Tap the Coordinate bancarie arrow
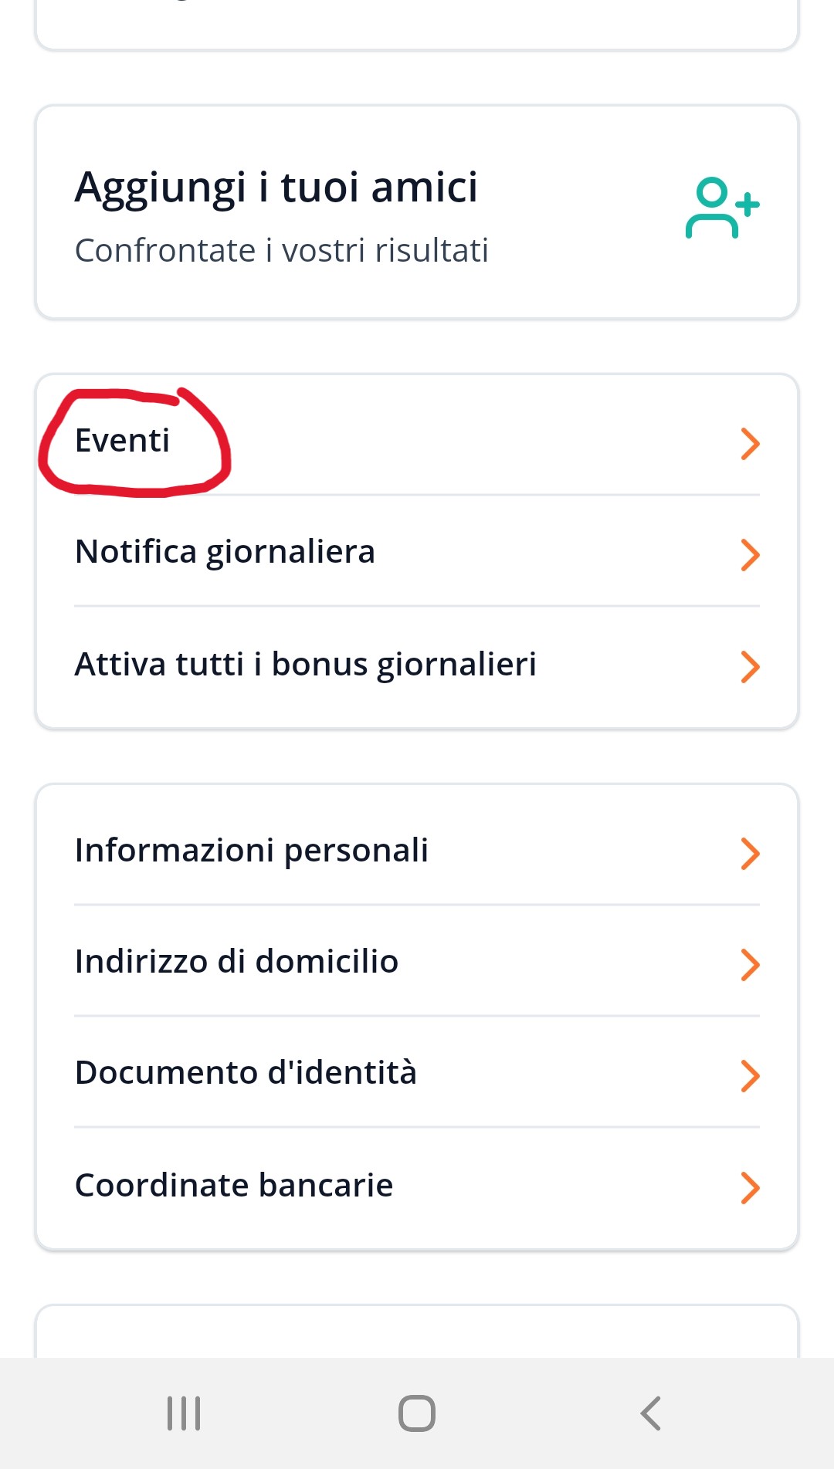This screenshot has height=1469, width=834. click(x=751, y=1188)
